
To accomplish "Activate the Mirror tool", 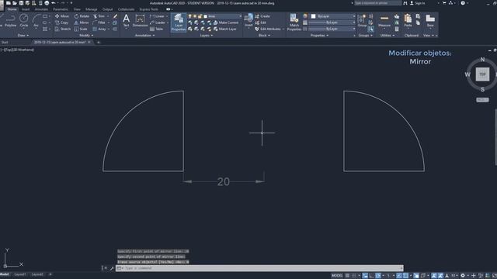I will click(x=82, y=22).
